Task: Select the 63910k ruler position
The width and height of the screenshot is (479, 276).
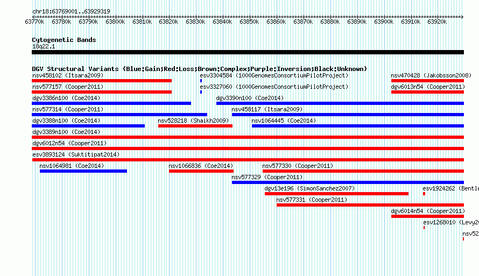Action: [410, 22]
